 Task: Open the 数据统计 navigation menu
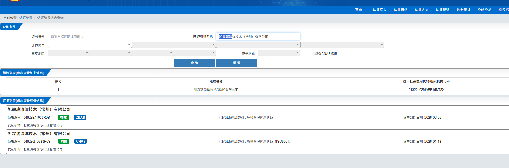point(463,10)
